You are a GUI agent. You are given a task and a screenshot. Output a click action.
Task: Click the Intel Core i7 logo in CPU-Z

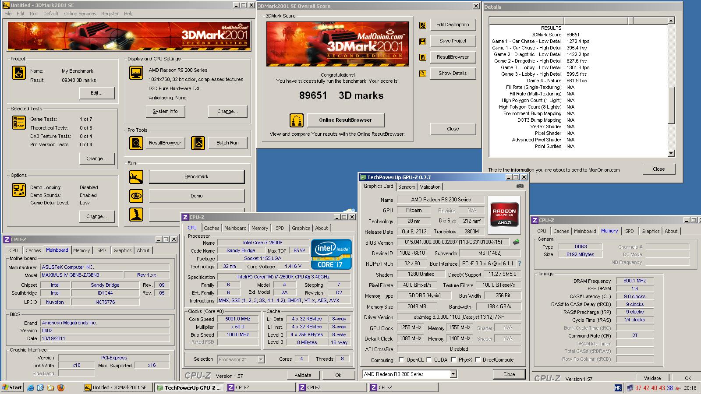331,254
